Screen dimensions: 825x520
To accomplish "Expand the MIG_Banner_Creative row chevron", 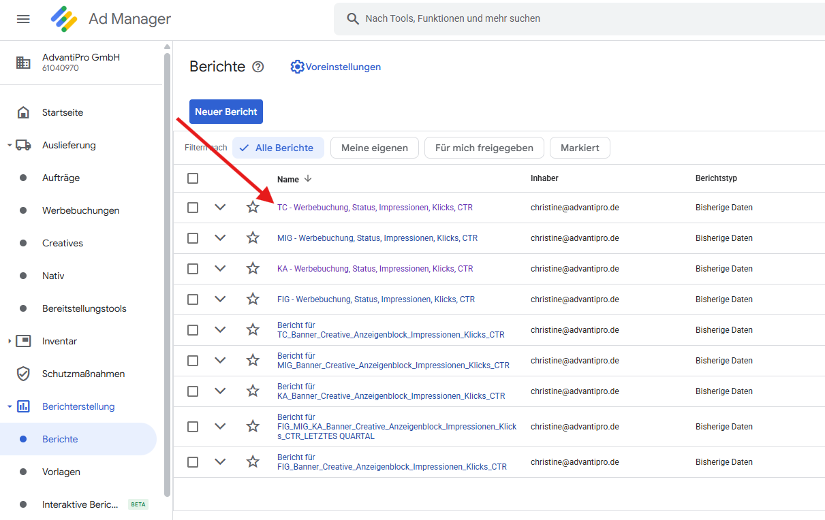I will tap(220, 360).
